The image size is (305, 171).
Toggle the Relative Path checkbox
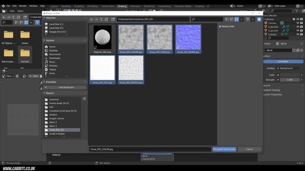[x=220, y=27]
